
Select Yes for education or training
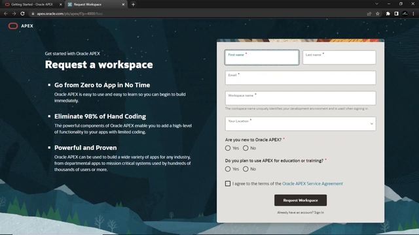click(x=228, y=169)
